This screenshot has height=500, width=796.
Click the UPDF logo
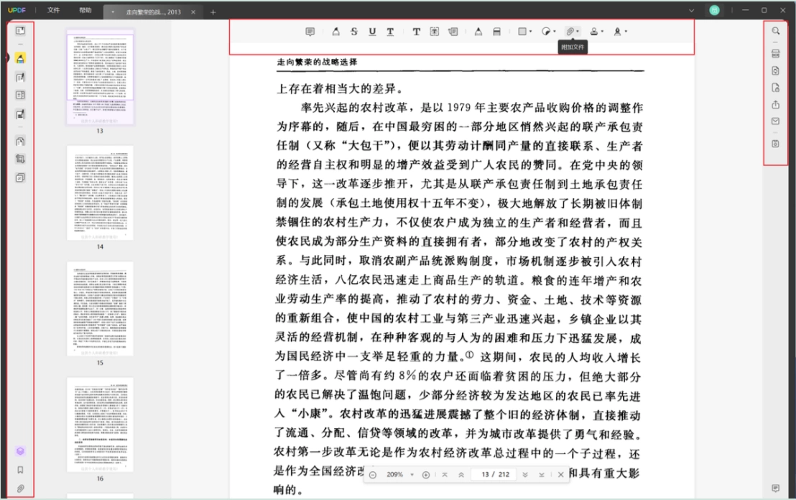[17, 10]
